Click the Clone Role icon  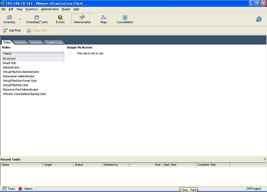[x=29, y=31]
